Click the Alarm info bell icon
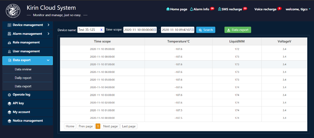This screenshot has width=314, height=138. point(191,9)
